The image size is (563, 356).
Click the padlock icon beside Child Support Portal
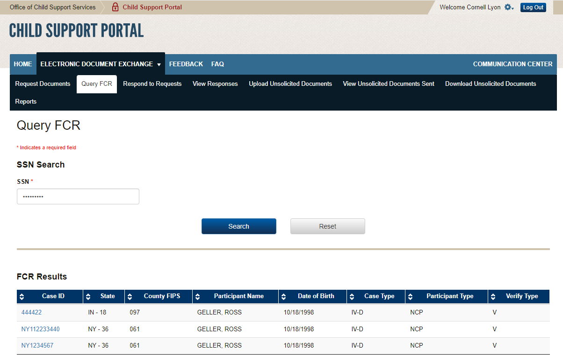(x=115, y=7)
